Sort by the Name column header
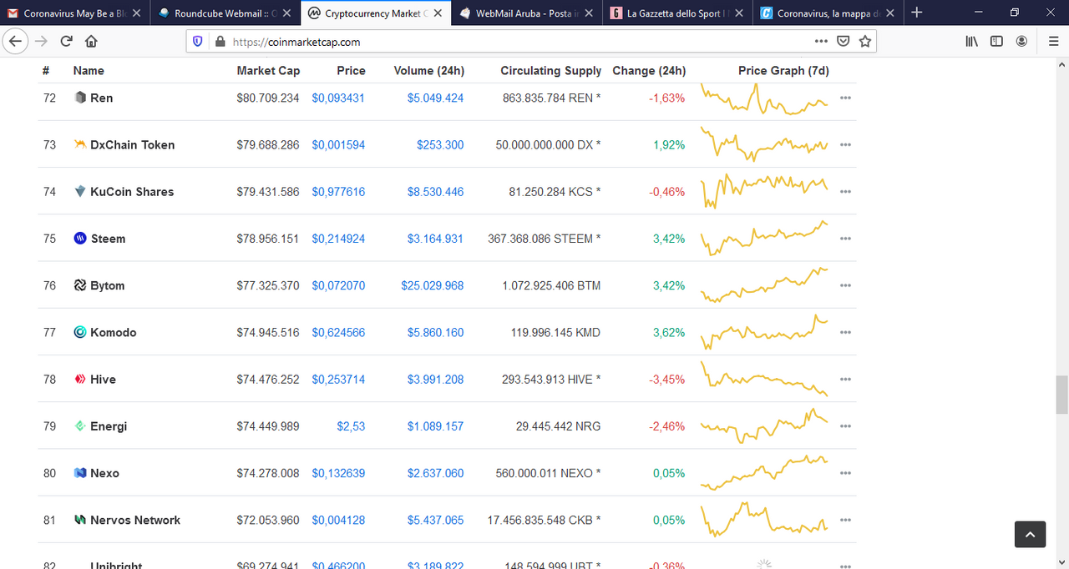This screenshot has height=569, width=1069. [89, 71]
